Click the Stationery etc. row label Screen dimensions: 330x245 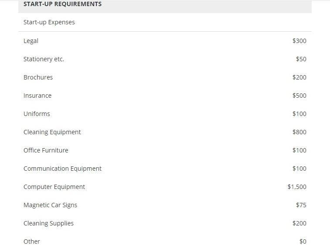44,59
